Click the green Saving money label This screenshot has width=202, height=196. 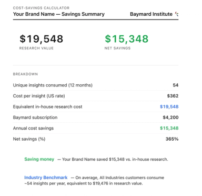pyautogui.click(x=39, y=159)
